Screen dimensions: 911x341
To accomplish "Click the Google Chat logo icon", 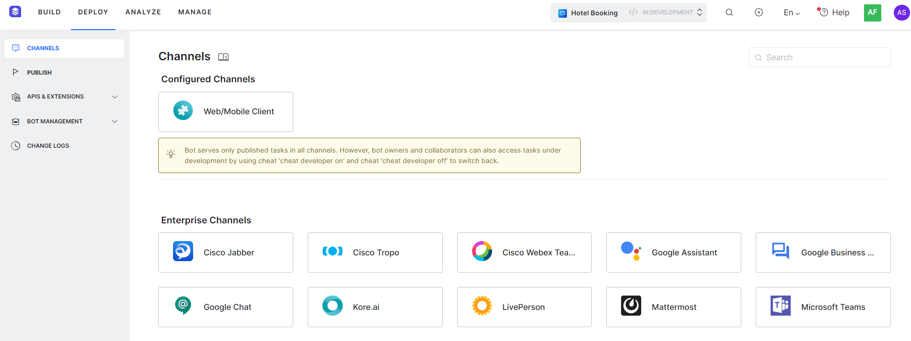I will tap(183, 305).
